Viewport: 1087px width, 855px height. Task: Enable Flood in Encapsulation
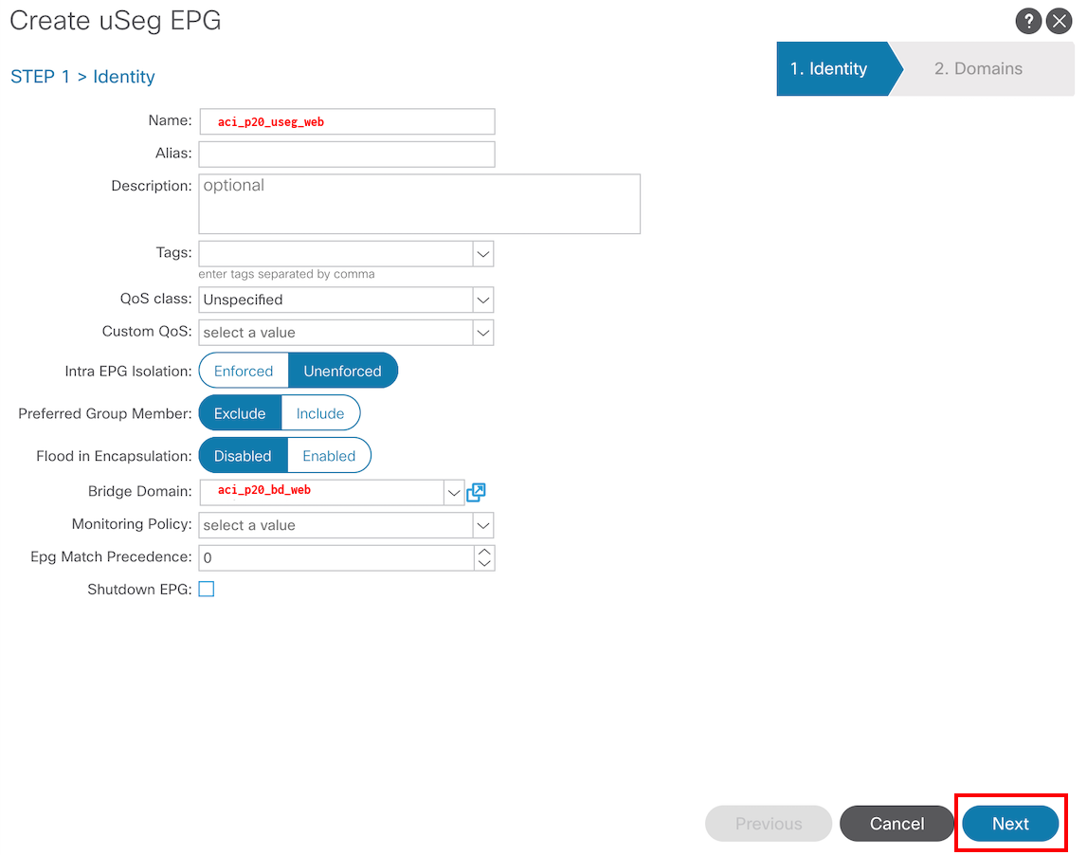coord(329,456)
